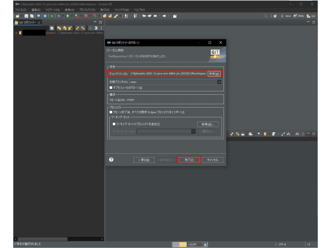Select the Git リポジトリー view tab
Viewport: 331px width, 248px height.
click(x=27, y=22)
